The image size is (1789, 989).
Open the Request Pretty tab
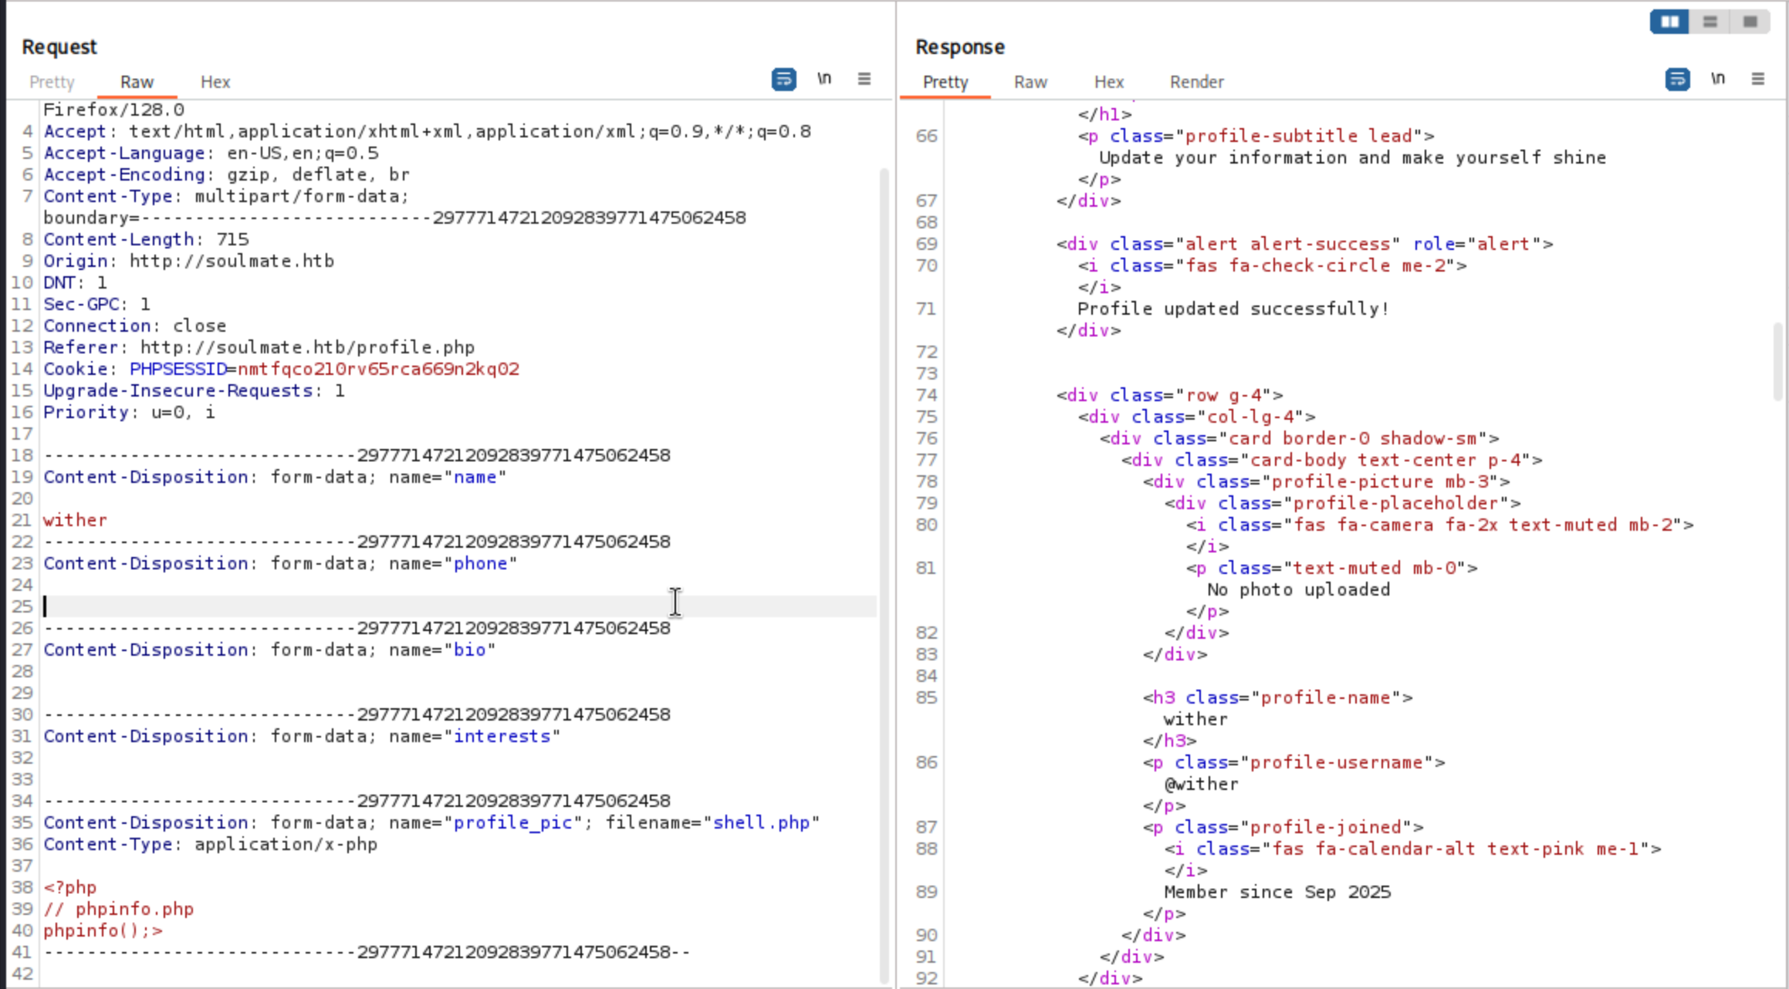52,82
